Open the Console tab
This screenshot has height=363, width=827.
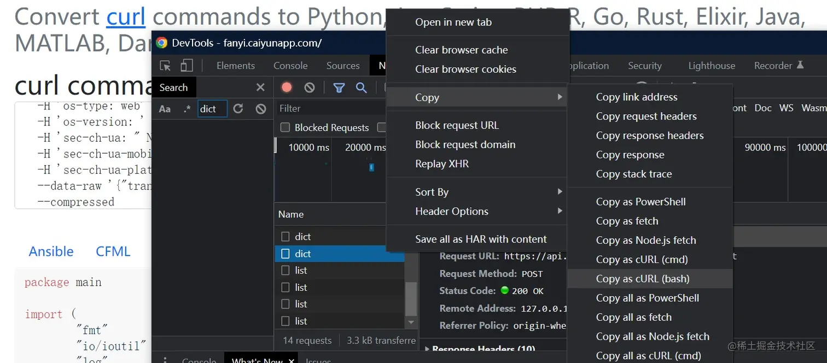[x=290, y=66]
